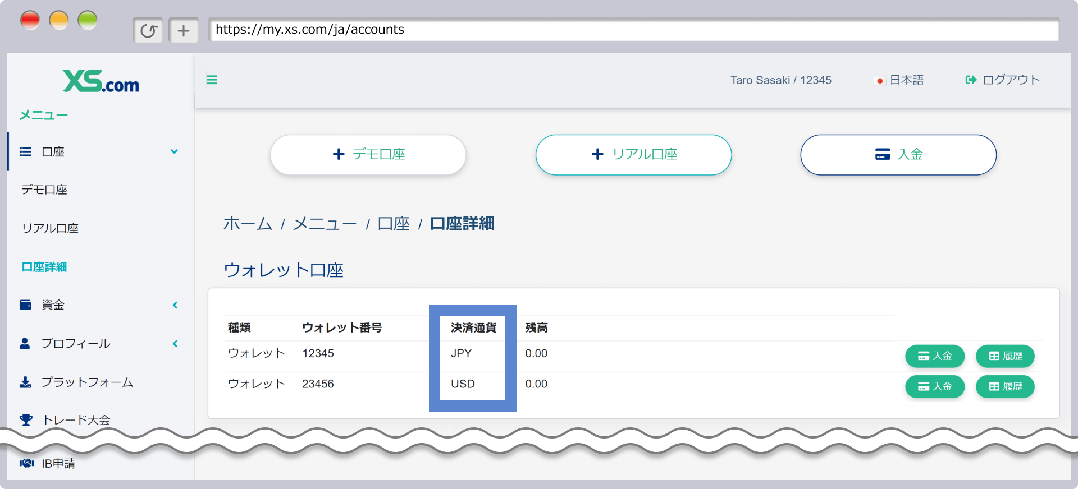Click the handshake icon beside IB申請
The width and height of the screenshot is (1078, 489).
point(26,463)
